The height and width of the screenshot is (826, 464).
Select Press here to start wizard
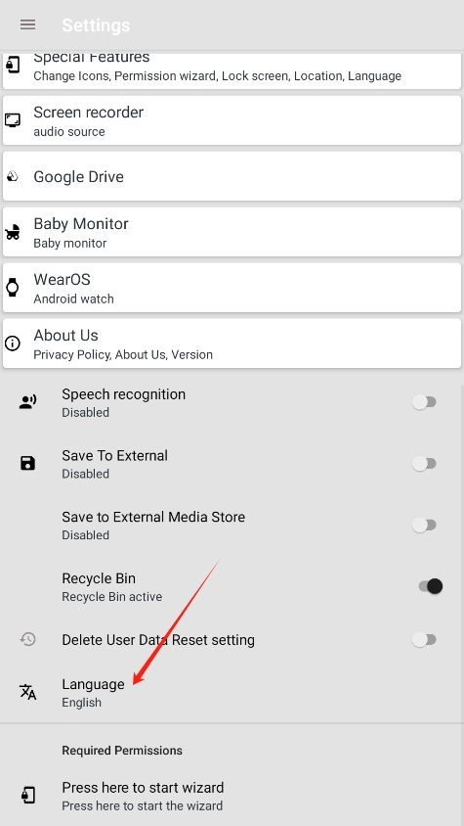point(232,796)
